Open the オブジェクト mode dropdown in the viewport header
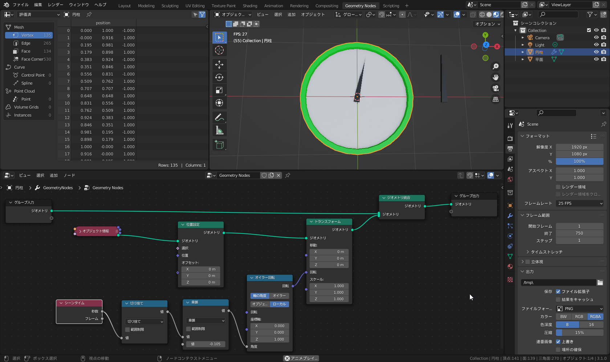610x362 pixels. 232,15
